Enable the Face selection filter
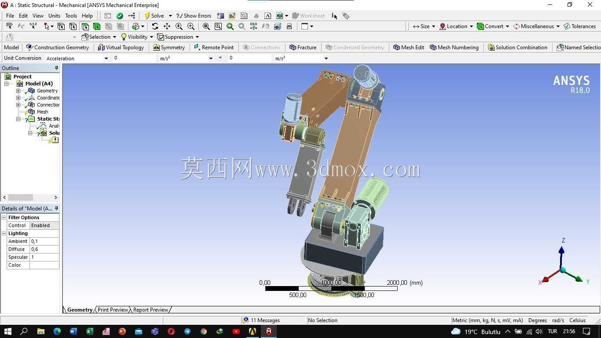This screenshot has width=601, height=338. point(85,26)
